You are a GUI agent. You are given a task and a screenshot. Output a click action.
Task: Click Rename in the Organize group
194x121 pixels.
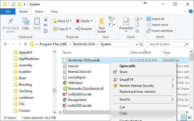pos(84,29)
